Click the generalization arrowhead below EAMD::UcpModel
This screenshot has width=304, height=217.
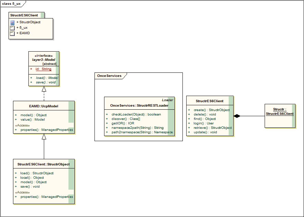tap(44, 137)
